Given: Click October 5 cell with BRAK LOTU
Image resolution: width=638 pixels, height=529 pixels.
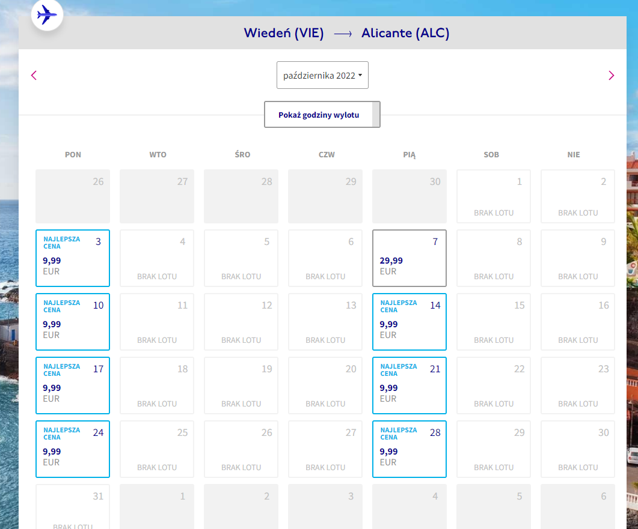Looking at the screenshot, I should point(241,258).
